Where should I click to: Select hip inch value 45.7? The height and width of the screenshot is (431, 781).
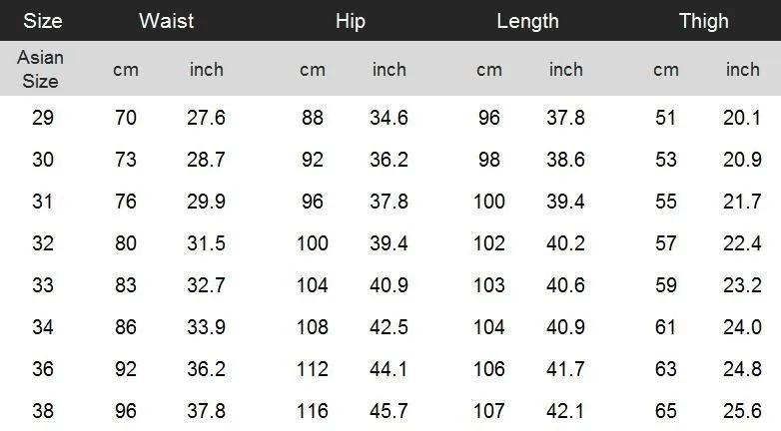pos(389,411)
